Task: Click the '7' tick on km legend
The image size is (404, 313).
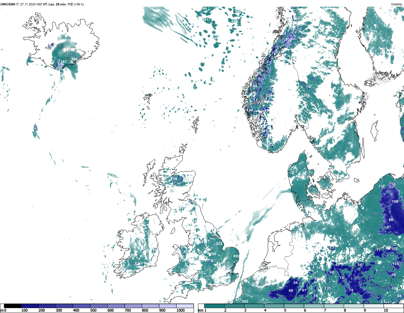Action: point(325,310)
